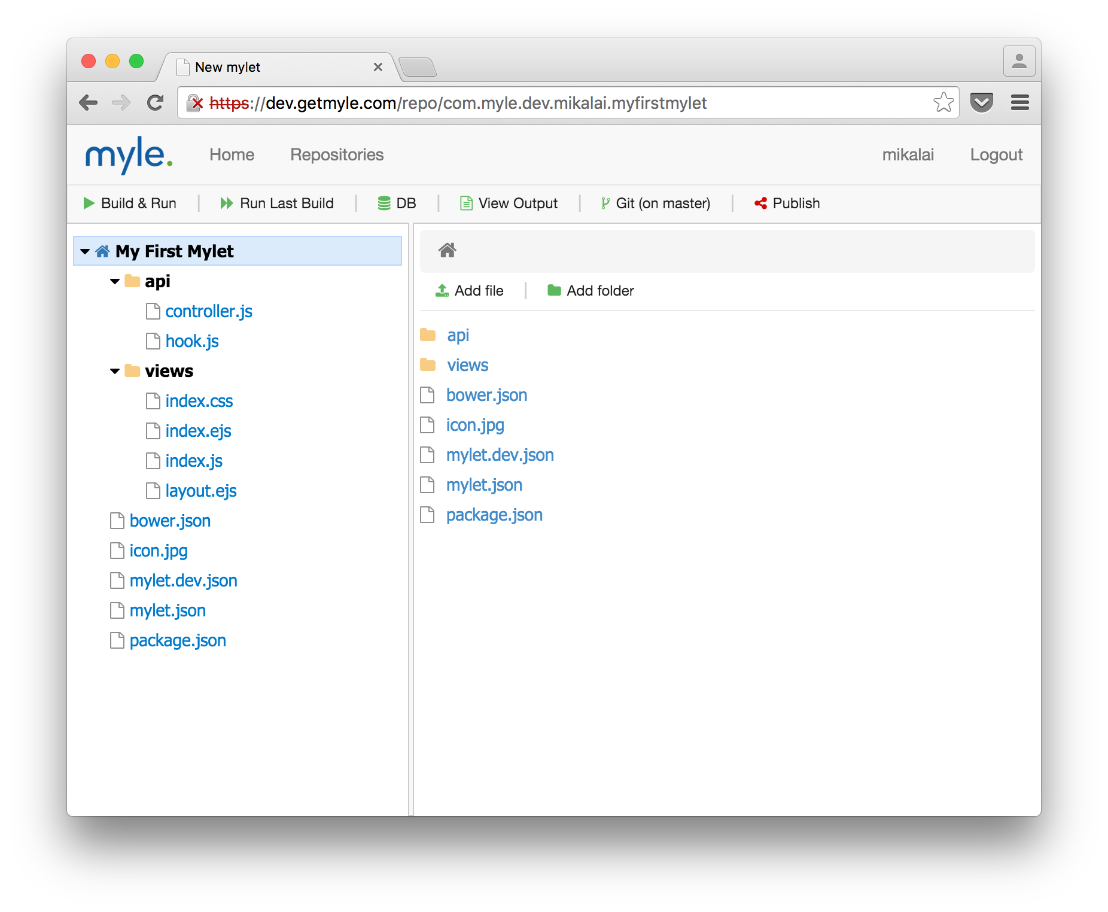Open hook.js in the tree
Viewport: 1108px width, 912px height.
tap(192, 341)
